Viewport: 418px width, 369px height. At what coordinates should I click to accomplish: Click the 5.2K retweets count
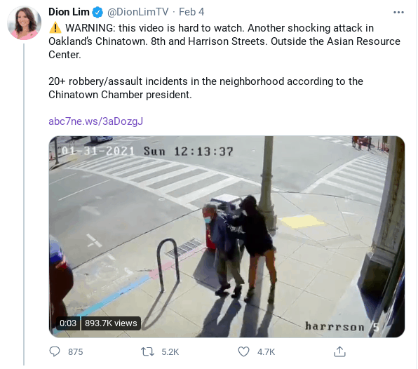click(170, 352)
